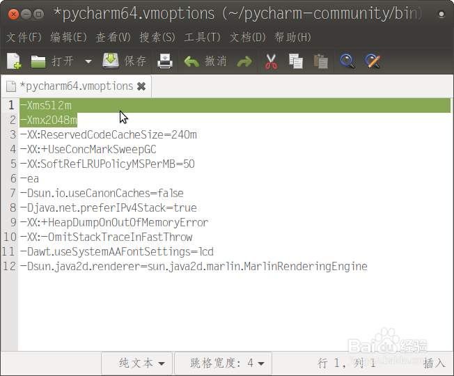Click line -Djava.net.preferIPv4Stack=true
The height and width of the screenshot is (376, 454).
109,207
